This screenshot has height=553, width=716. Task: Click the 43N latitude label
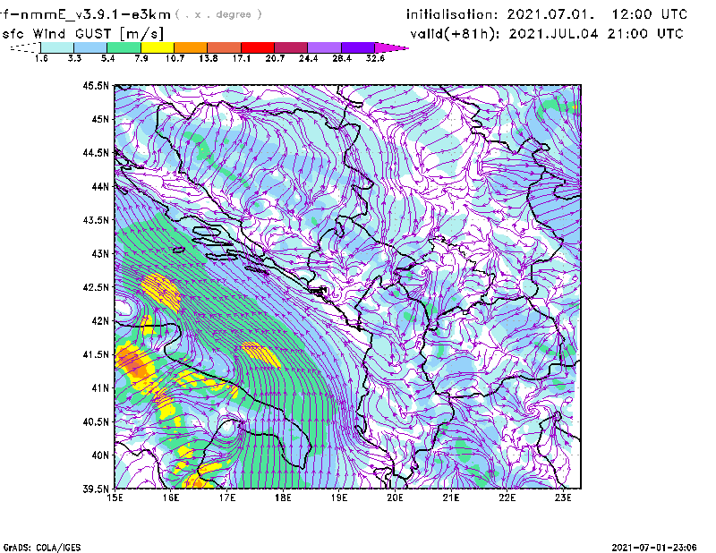(x=100, y=253)
